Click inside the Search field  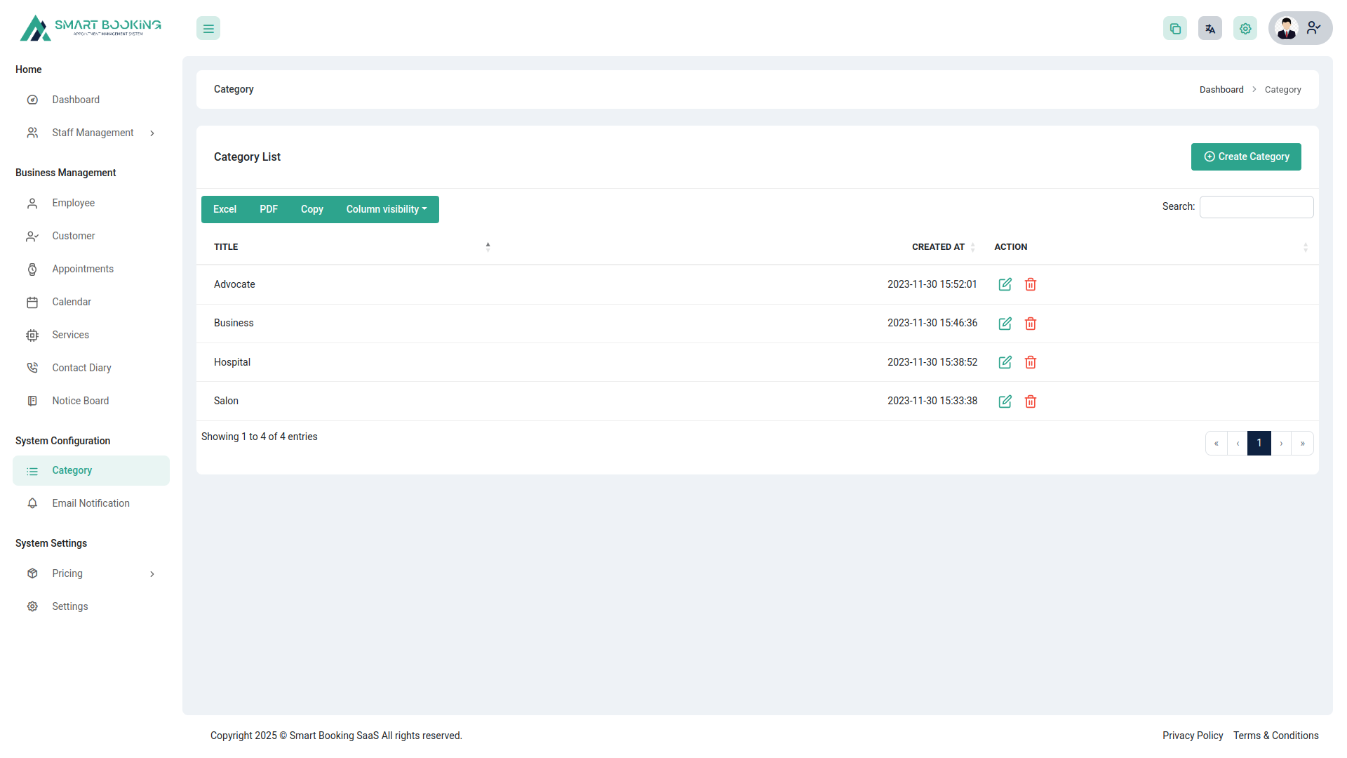point(1256,206)
